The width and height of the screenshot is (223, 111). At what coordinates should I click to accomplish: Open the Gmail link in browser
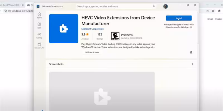point(210,19)
